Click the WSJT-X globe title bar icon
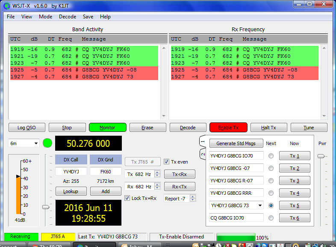The width and height of the screenshot is (336, 247). coord(7,6)
